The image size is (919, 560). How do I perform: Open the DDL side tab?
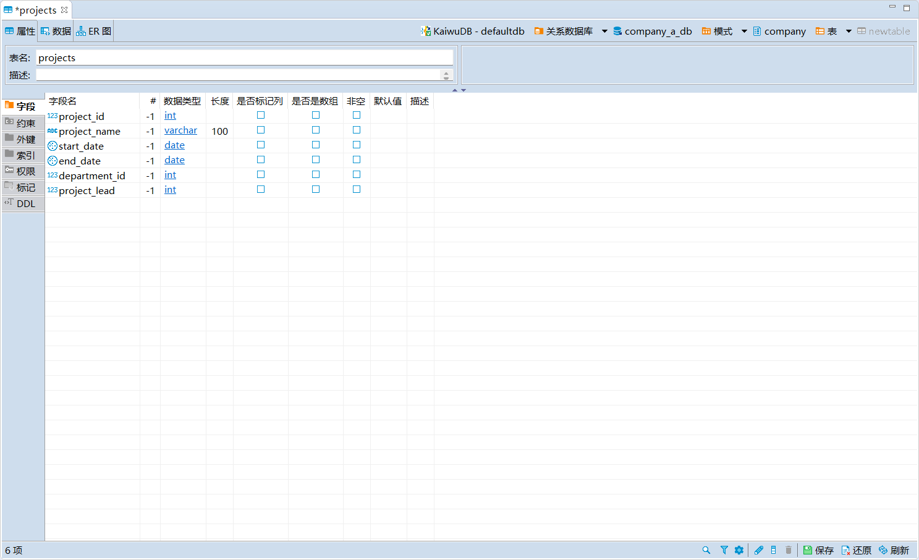(x=23, y=204)
